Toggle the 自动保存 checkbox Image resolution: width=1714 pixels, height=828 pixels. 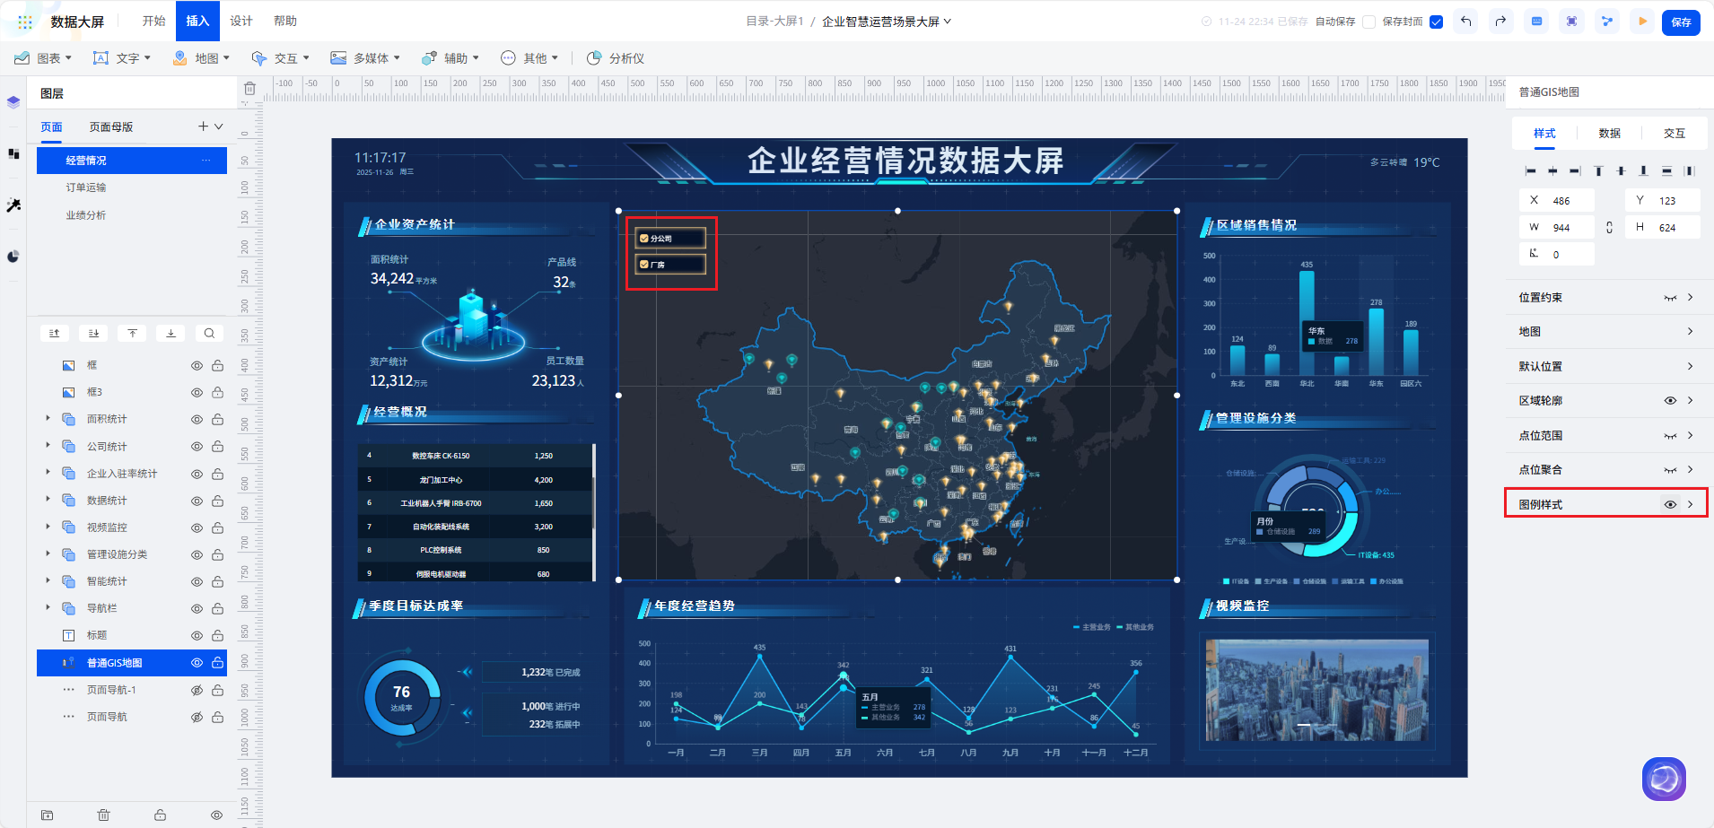point(1369,22)
